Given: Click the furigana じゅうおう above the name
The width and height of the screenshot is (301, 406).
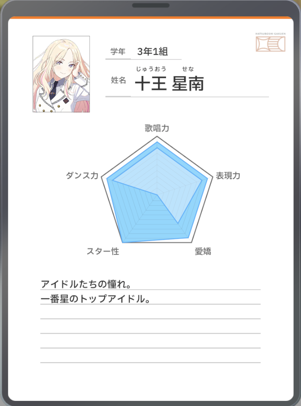Looking at the screenshot, I should (151, 69).
